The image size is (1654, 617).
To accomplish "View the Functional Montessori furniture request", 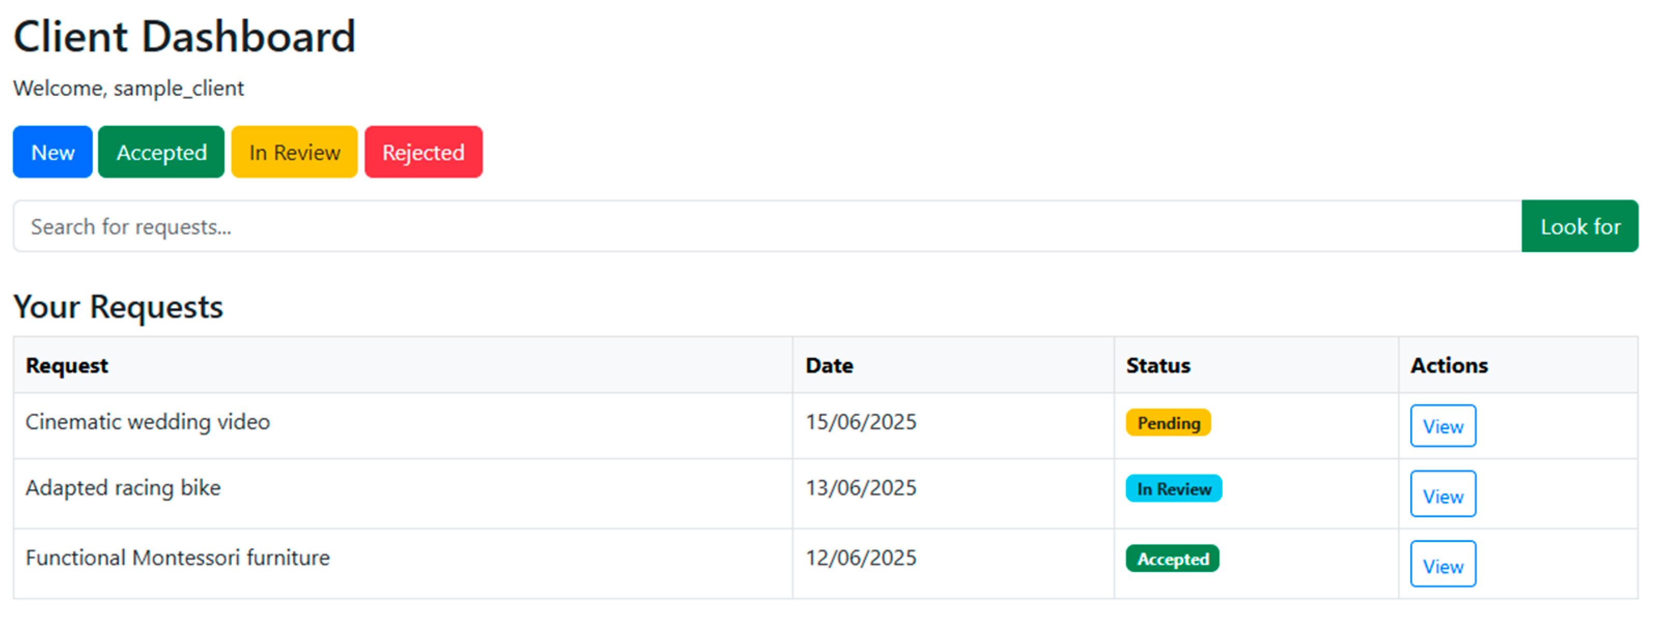I will pos(1442,565).
